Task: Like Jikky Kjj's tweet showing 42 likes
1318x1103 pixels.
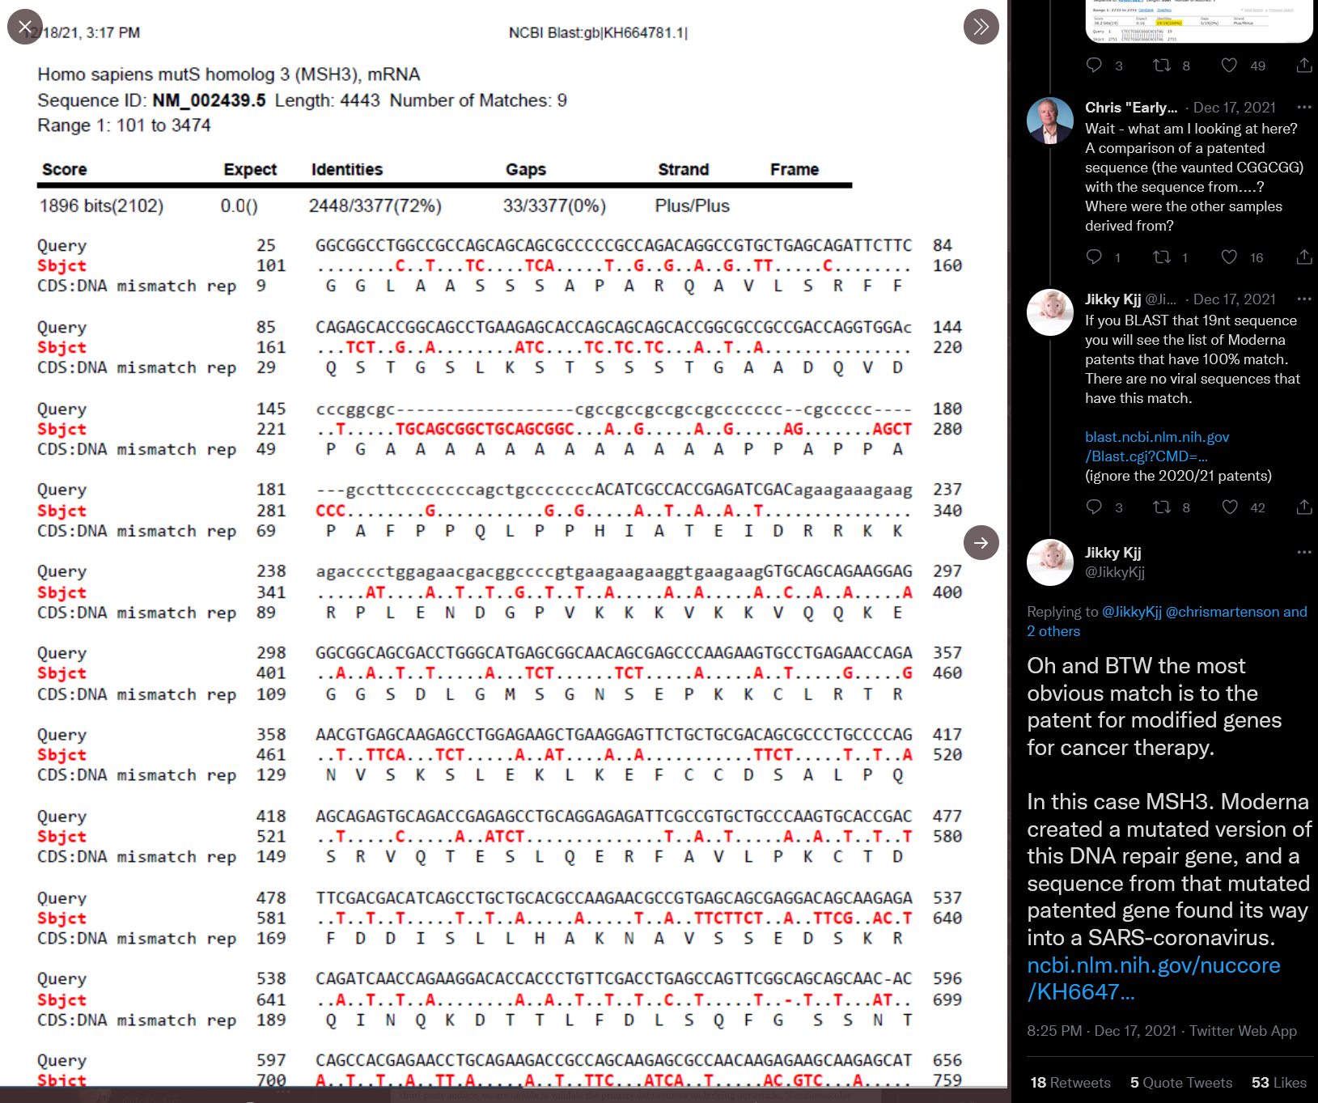Action: click(1230, 507)
